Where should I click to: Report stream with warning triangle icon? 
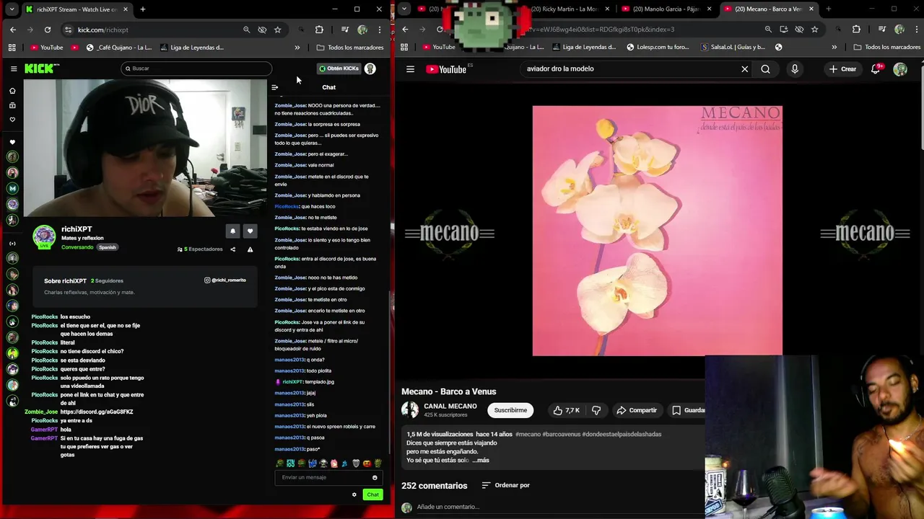click(250, 249)
